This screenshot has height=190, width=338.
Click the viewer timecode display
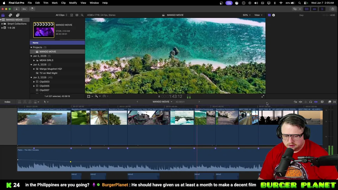(172, 97)
